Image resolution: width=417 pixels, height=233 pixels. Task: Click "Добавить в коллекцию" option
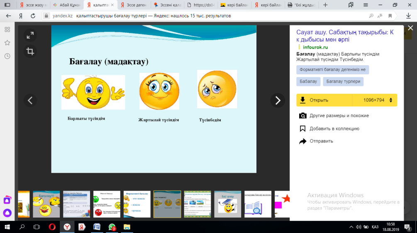[x=334, y=129]
